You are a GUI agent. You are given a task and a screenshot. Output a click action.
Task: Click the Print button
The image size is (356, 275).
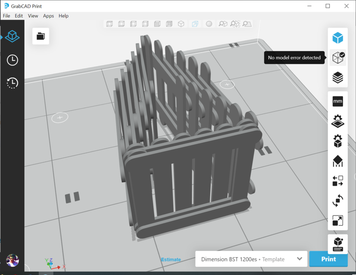coord(328,259)
